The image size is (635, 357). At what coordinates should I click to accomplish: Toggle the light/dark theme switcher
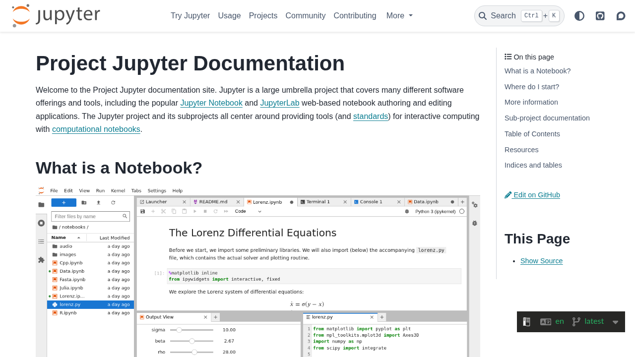[579, 16]
